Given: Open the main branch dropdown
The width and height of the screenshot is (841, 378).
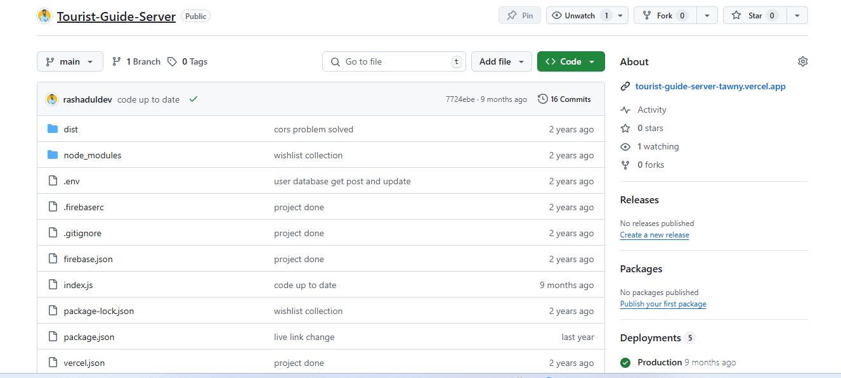Looking at the screenshot, I should (x=70, y=61).
